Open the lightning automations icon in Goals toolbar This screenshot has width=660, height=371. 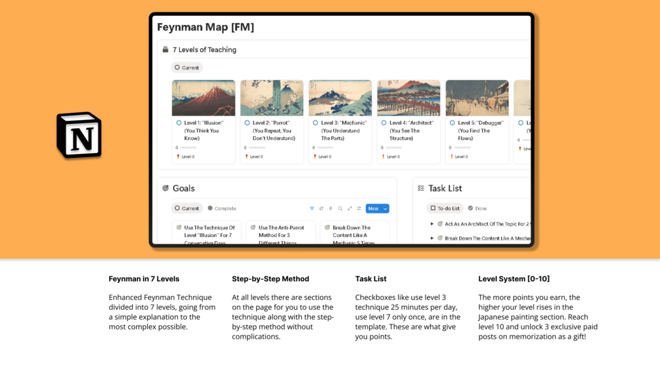pyautogui.click(x=331, y=209)
